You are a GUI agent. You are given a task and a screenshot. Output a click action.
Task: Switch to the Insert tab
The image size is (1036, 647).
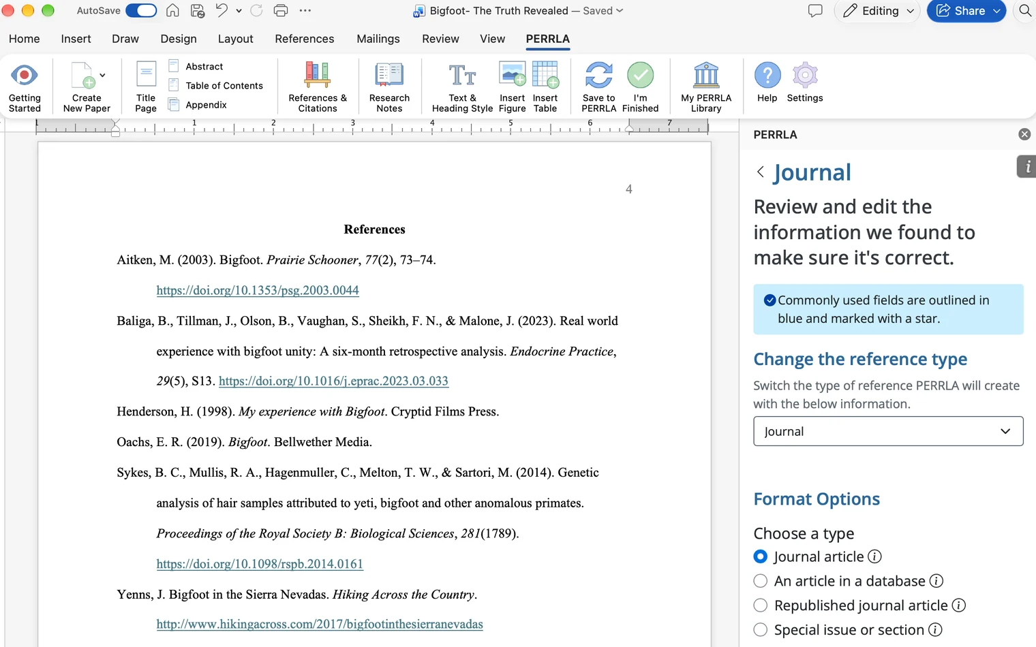point(76,39)
